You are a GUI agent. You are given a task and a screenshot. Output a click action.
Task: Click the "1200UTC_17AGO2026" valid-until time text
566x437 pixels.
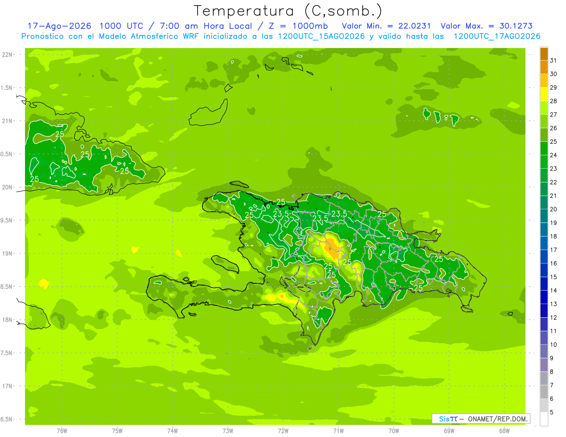coord(497,36)
